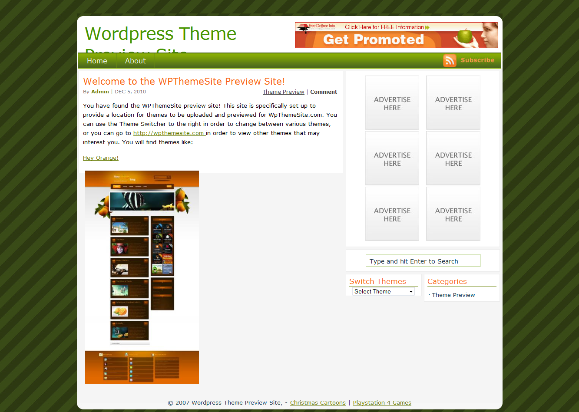Open the Get Promoted banner ad
The width and height of the screenshot is (579, 412).
pos(396,35)
